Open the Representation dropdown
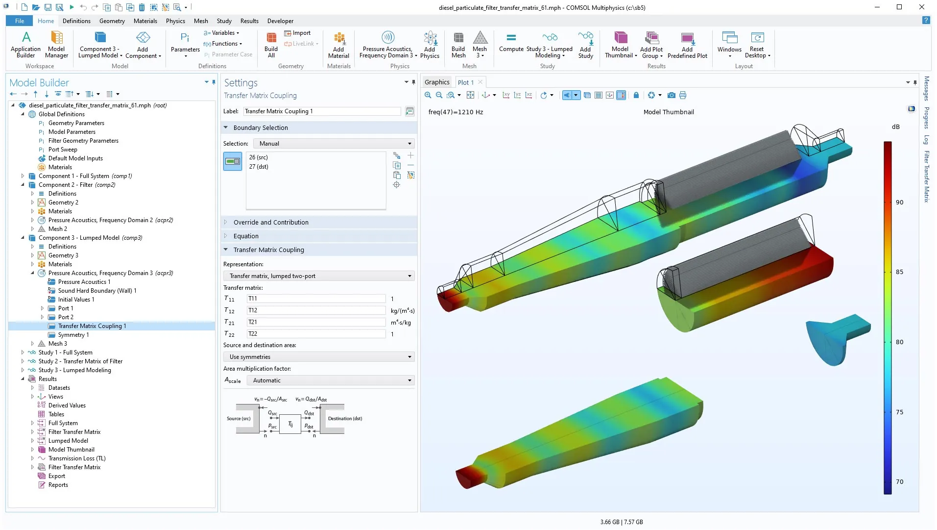937x530 pixels. coord(319,276)
